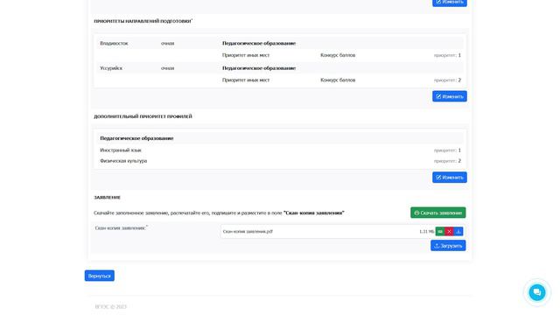Click the 'Вернуться' button
This screenshot has height=315, width=560.
click(x=99, y=276)
